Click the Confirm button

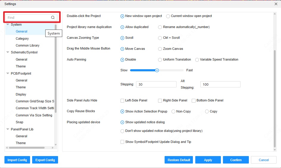236,160
